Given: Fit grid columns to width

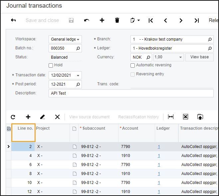Looking at the screenshot, I should pos(171,117).
